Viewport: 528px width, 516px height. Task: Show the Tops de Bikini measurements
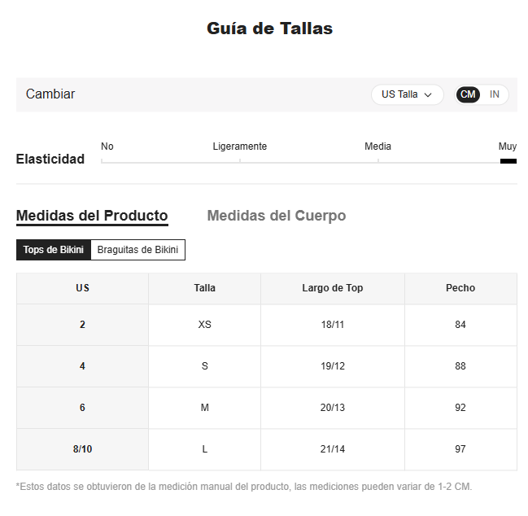53,250
